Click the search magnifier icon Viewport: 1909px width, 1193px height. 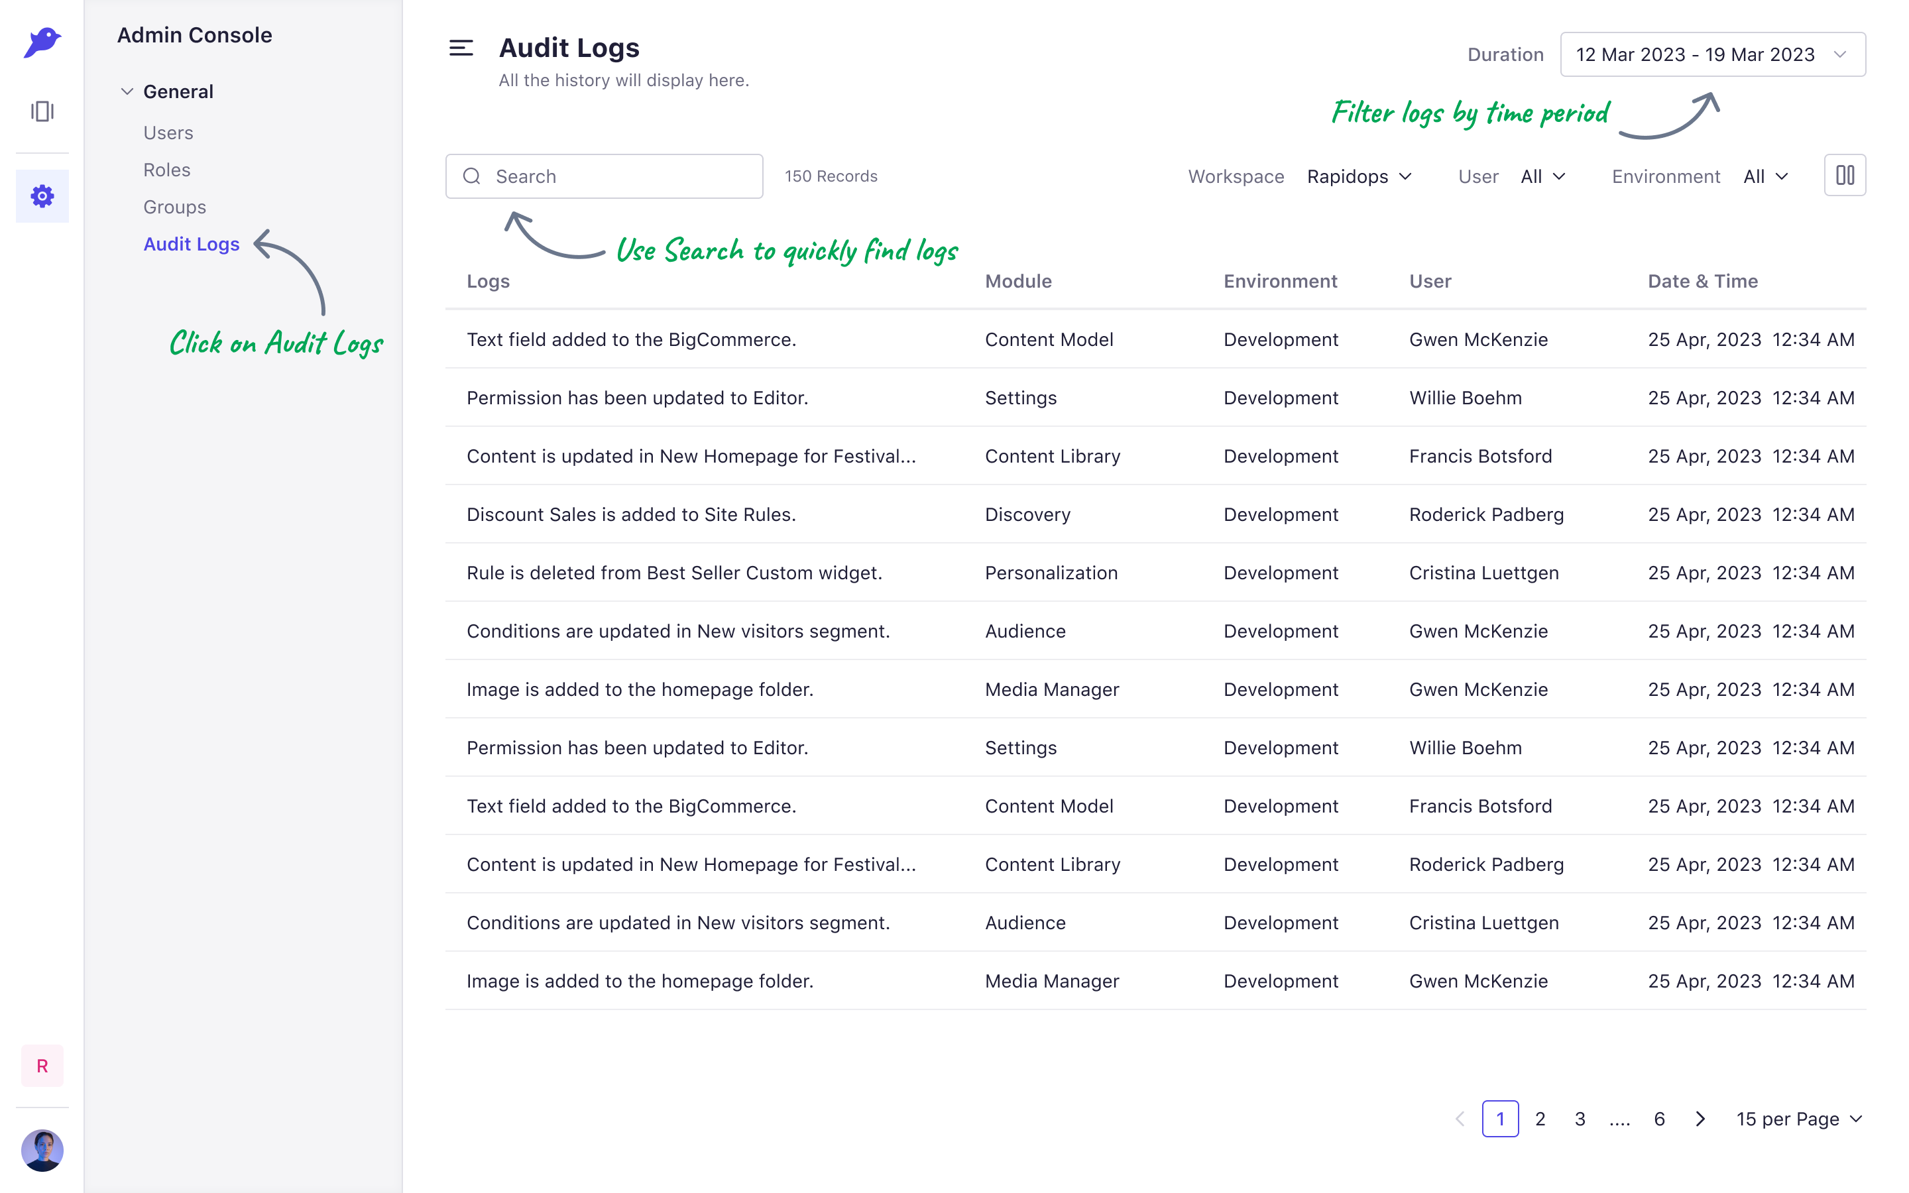pos(472,176)
